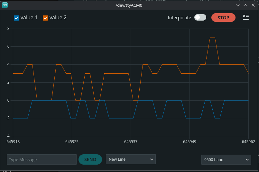Enable the Interpolate switch
259x172 pixels.
pyautogui.click(x=200, y=18)
